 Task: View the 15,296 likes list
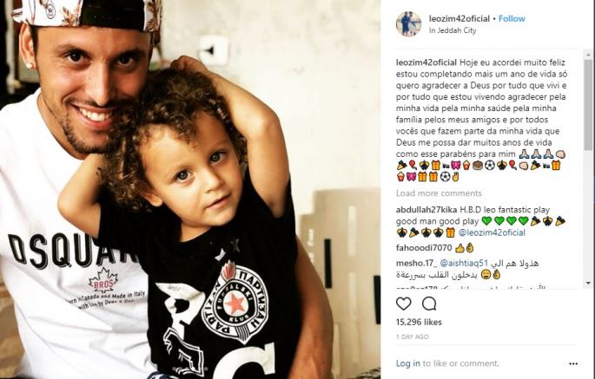419,322
